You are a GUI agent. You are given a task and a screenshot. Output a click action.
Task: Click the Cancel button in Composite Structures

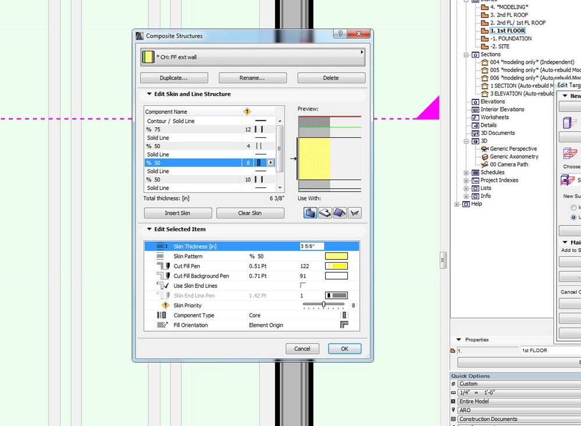click(x=302, y=349)
